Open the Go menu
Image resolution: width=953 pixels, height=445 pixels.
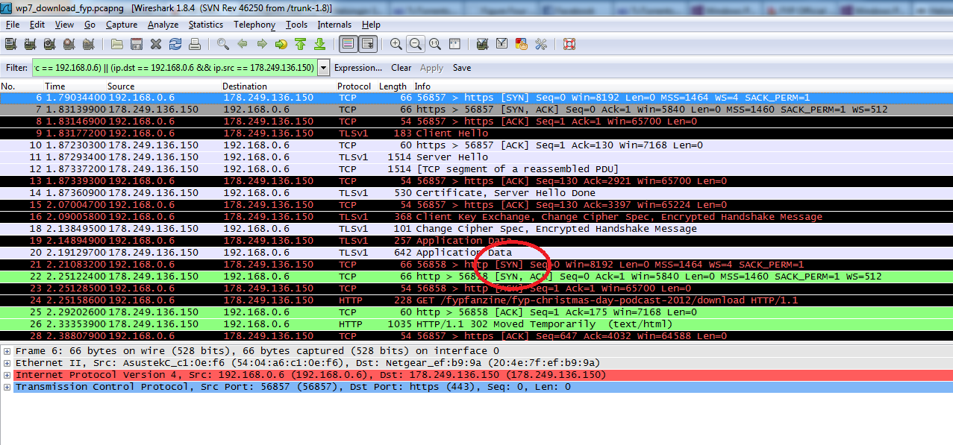[90, 25]
